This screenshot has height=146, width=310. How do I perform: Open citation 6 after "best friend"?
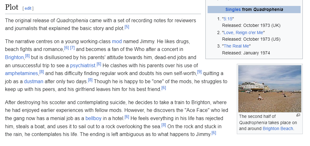(164, 88)
